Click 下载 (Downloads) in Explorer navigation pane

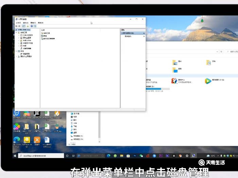[x=75, y=126]
